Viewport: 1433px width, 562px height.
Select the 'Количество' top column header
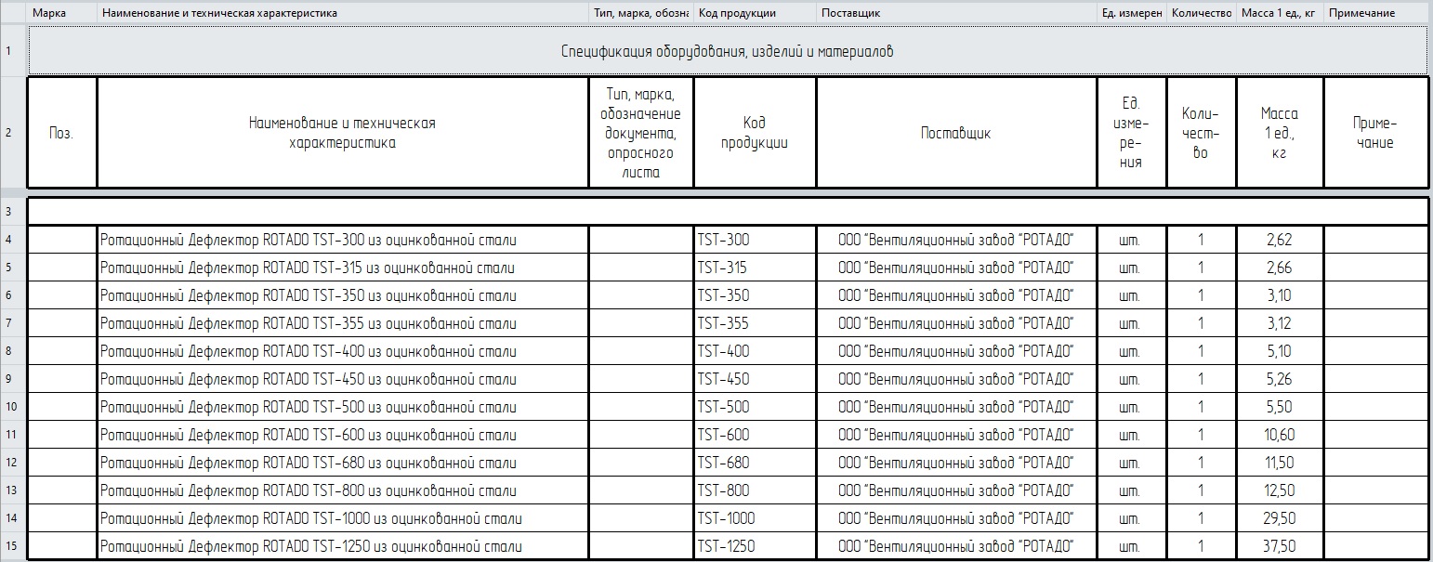1202,13
